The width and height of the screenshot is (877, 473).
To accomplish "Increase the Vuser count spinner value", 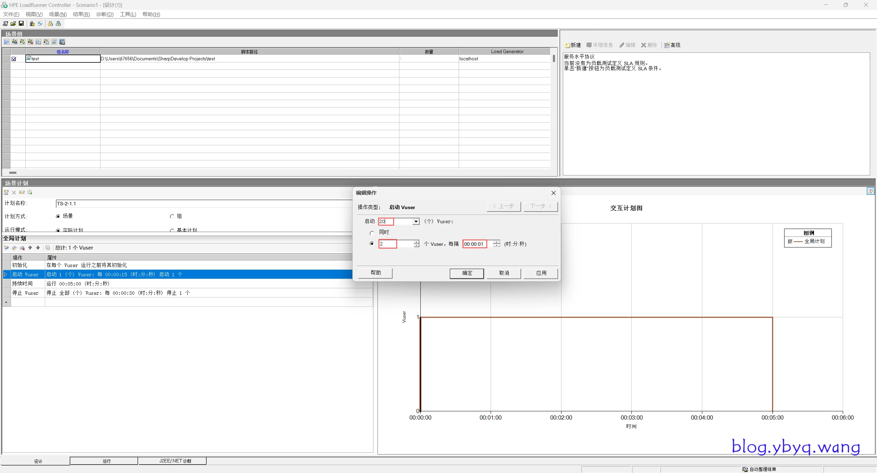I will (x=416, y=242).
